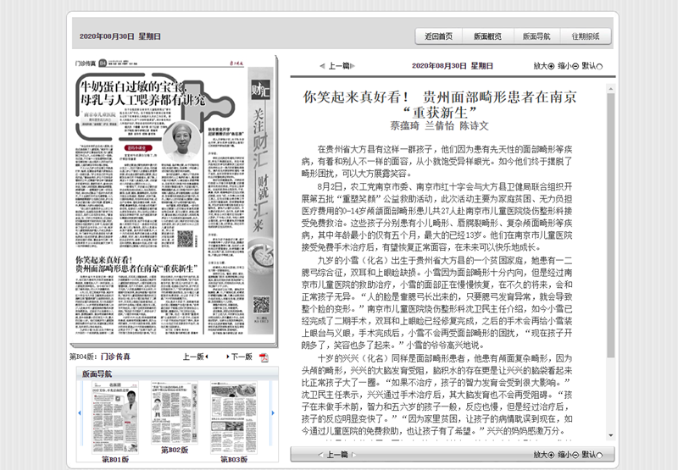Open the 第B01版 page thumbnail
The height and width of the screenshot is (470, 678).
(115, 417)
